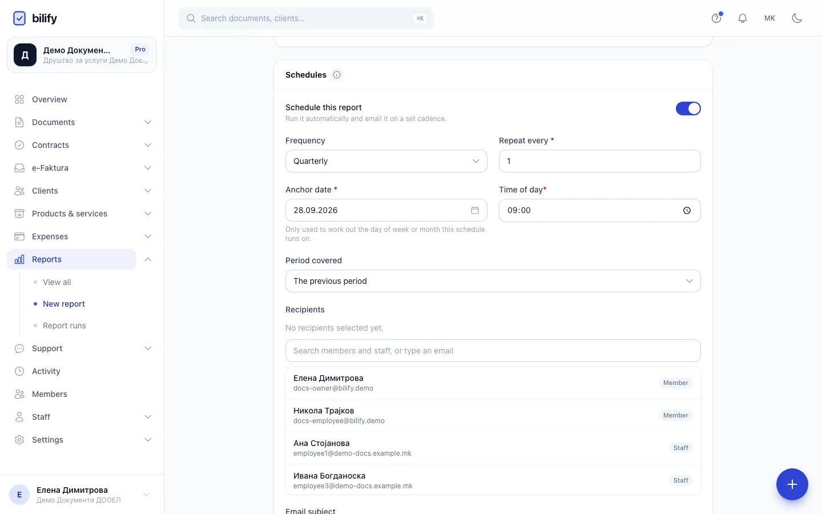Screen dimensions: 822x514
Task: Click the Anchor date field 28.09.2026
Action: [386, 210]
